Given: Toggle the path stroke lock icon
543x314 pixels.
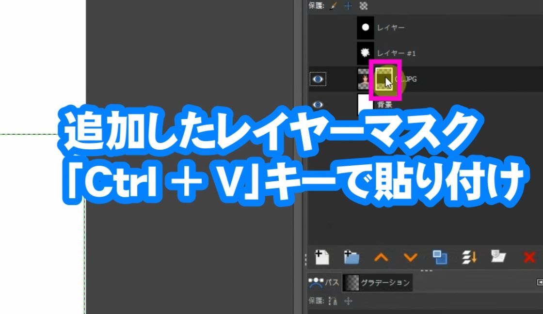Looking at the screenshot, I should click(x=333, y=301).
